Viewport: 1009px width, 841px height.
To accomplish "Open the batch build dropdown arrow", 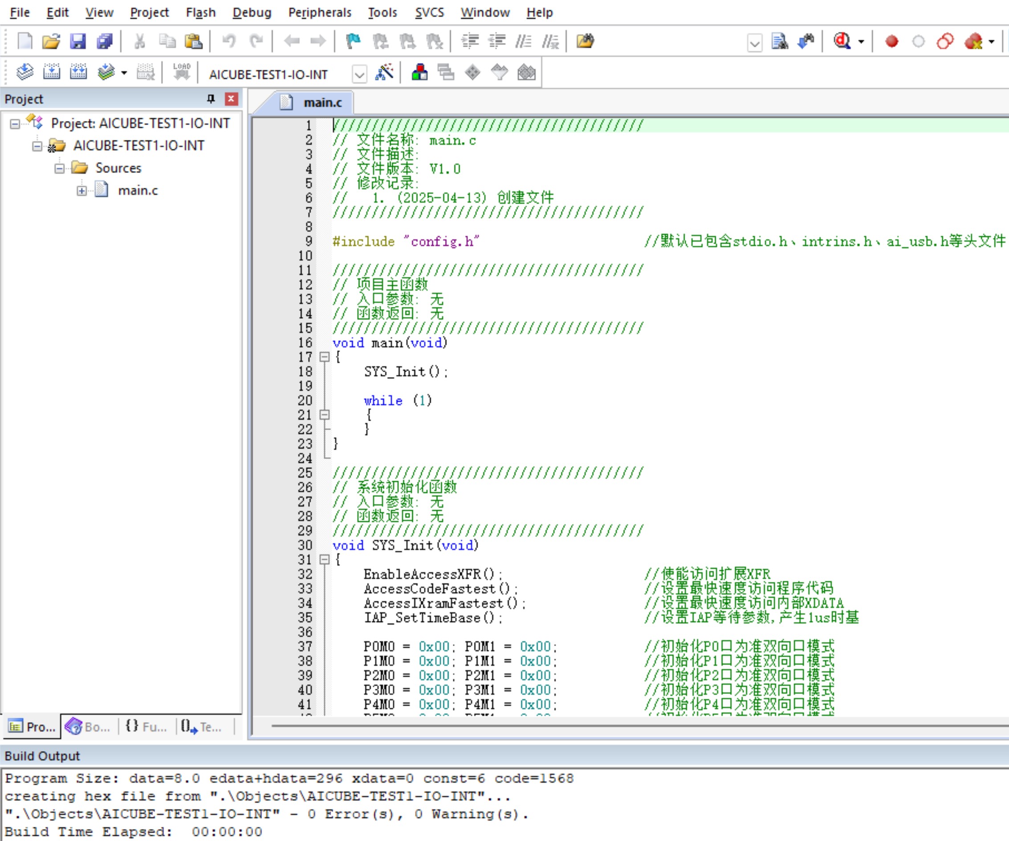I will (124, 73).
